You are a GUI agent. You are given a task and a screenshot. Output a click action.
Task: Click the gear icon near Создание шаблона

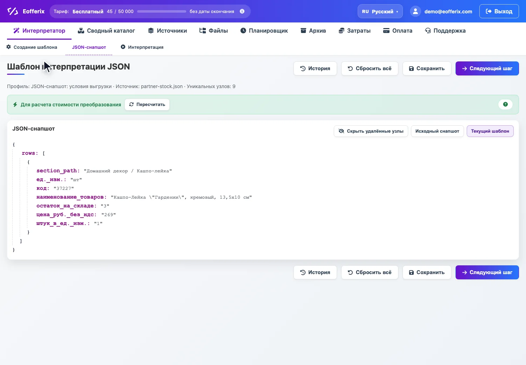click(9, 47)
